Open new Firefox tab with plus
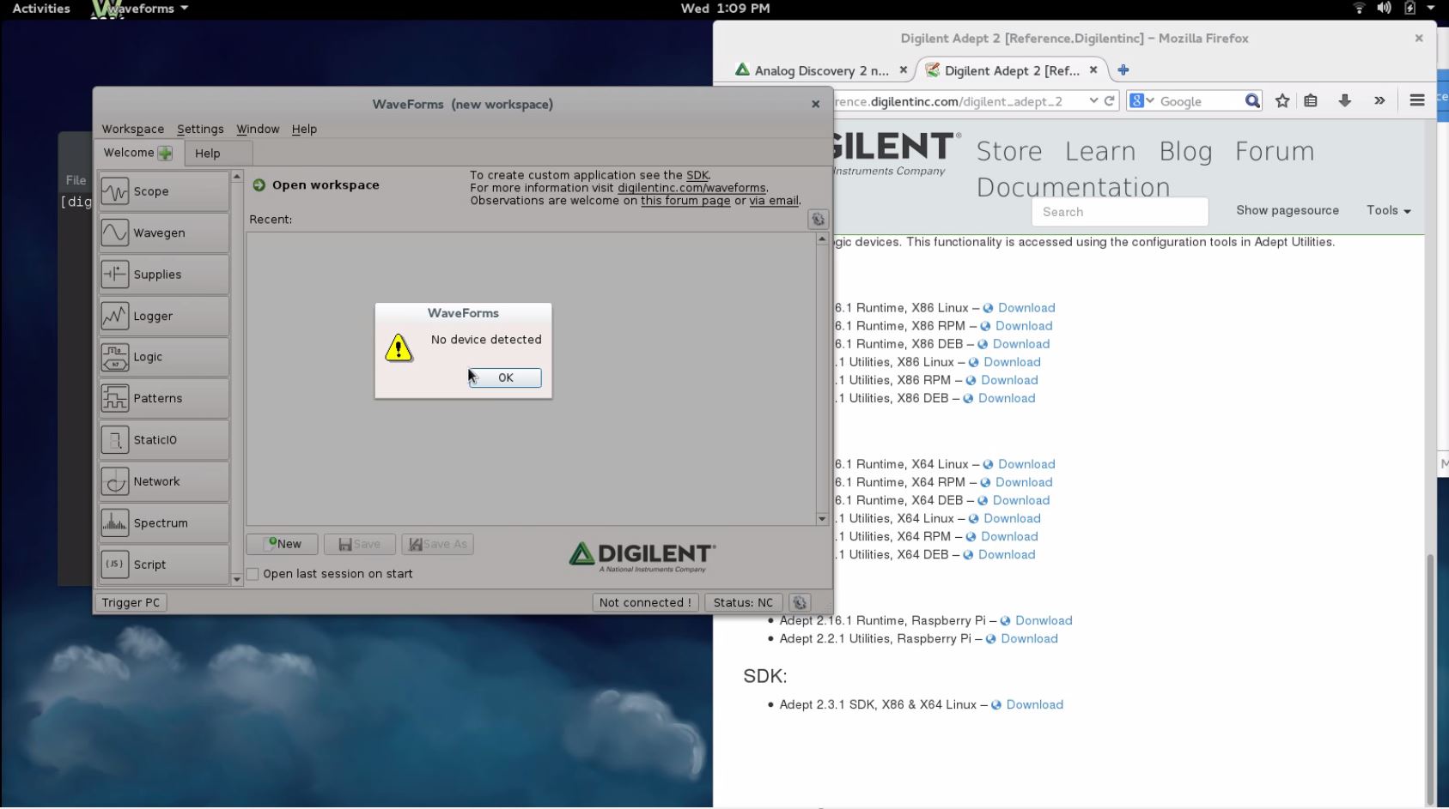1449x809 pixels. [1123, 70]
